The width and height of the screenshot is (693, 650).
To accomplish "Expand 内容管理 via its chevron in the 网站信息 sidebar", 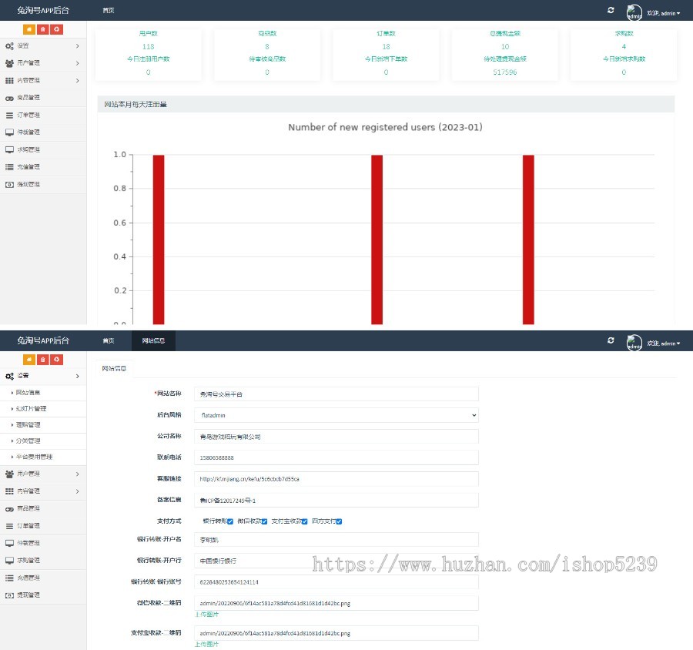I will pyautogui.click(x=77, y=491).
